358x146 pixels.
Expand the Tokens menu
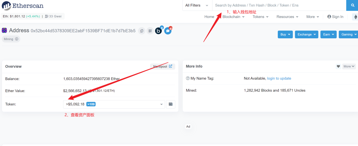pos(260,17)
